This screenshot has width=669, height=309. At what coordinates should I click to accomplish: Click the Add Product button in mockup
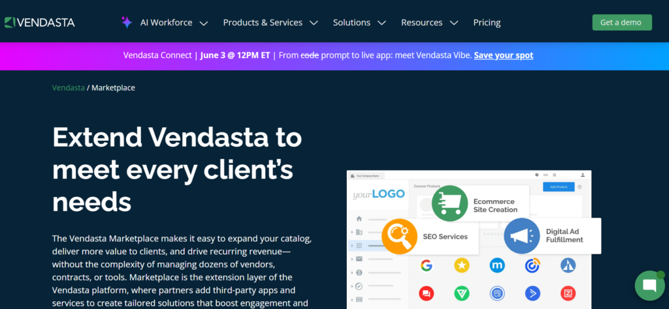click(559, 187)
